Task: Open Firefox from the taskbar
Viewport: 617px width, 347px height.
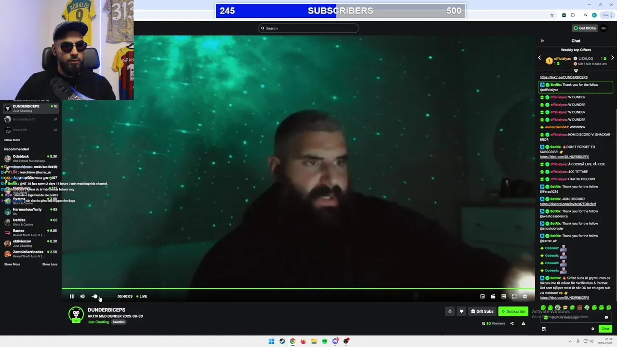Action: click(303, 341)
